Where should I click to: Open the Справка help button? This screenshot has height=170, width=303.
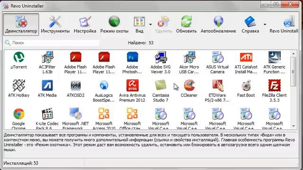250,24
